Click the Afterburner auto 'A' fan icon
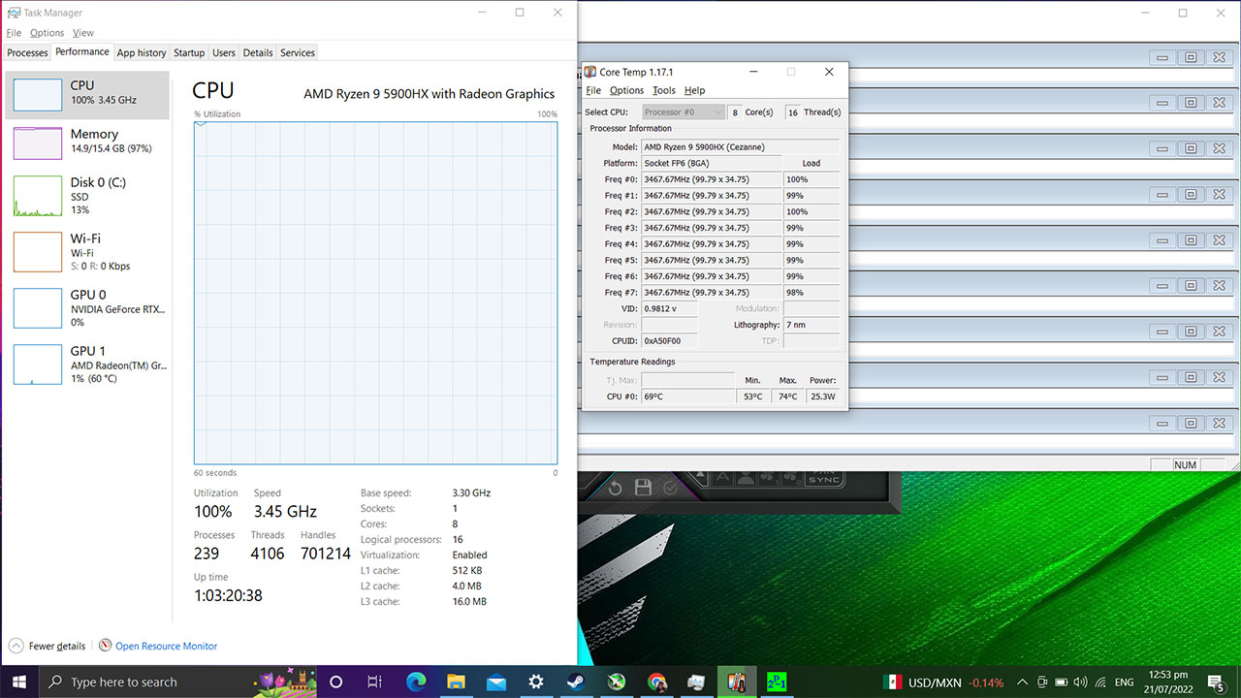The width and height of the screenshot is (1241, 698). 722,477
